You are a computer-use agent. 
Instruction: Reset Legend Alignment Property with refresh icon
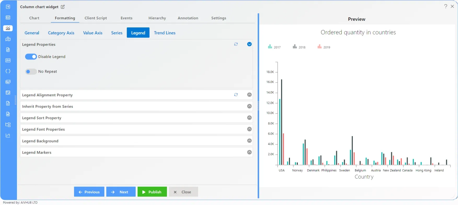(x=236, y=95)
